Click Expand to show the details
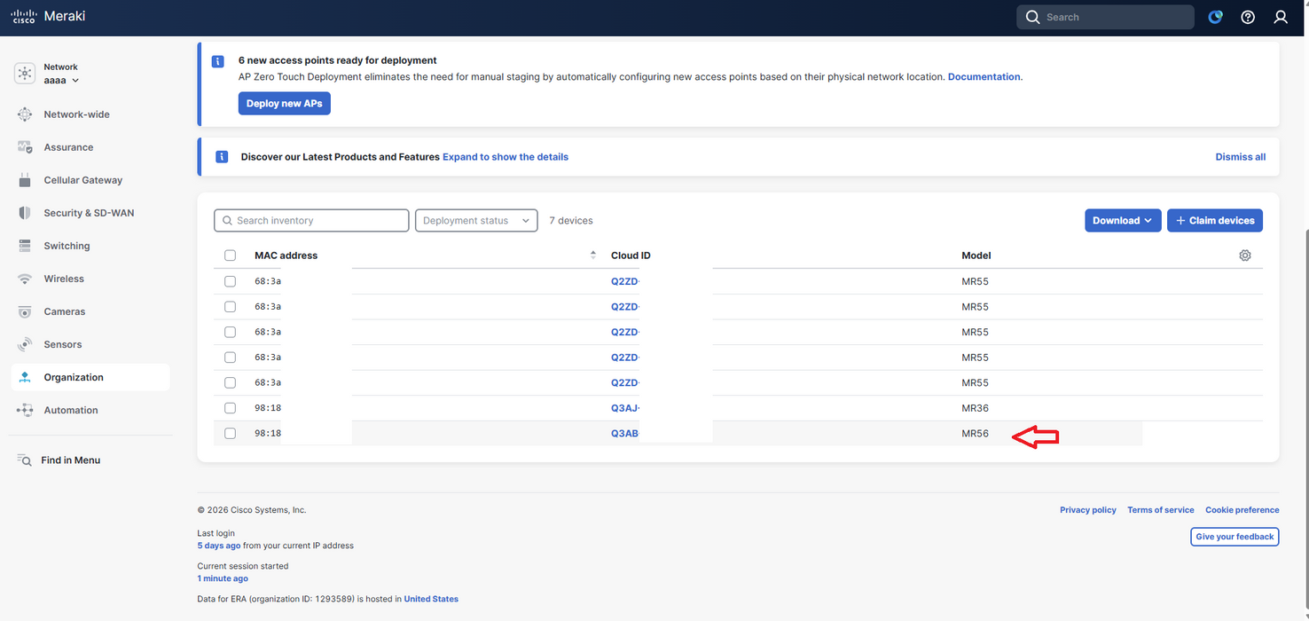Image resolution: width=1309 pixels, height=621 pixels. 506,157
